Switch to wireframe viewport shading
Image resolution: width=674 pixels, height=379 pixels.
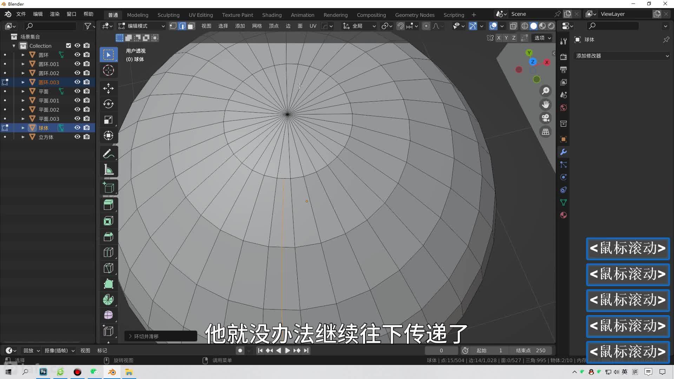point(525,26)
